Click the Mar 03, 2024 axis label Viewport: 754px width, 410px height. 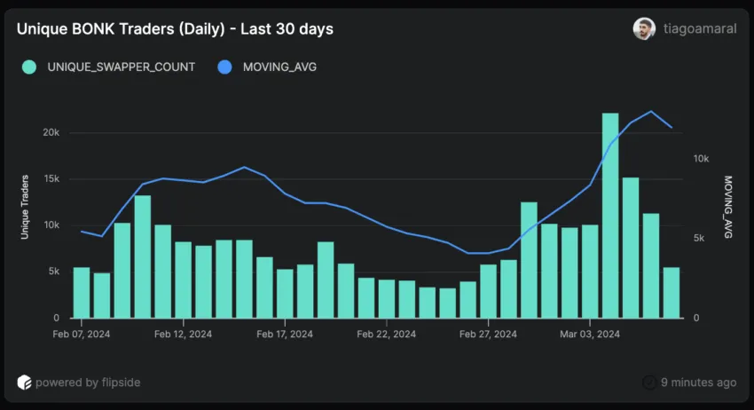point(590,335)
